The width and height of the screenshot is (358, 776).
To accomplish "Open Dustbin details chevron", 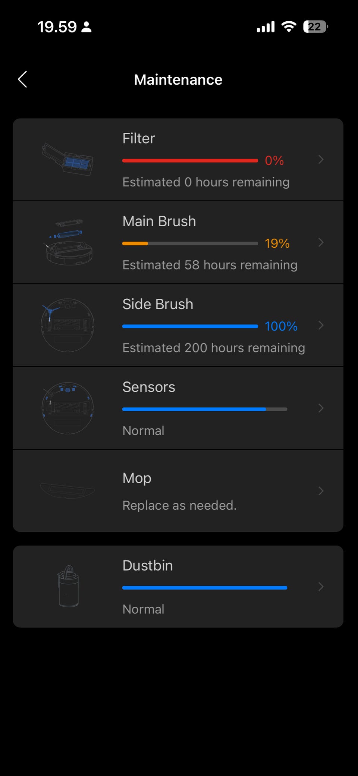I will pos(321,587).
